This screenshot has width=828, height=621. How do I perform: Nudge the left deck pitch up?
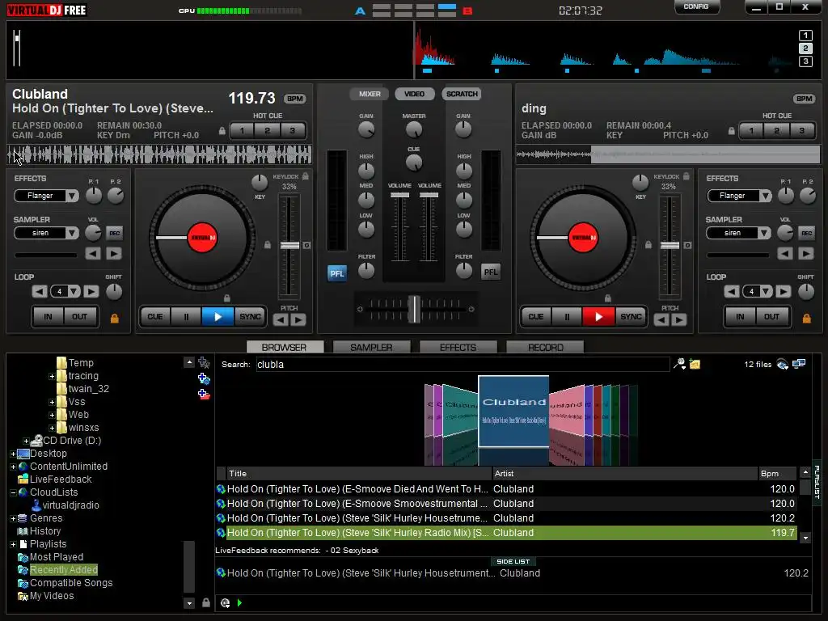298,319
